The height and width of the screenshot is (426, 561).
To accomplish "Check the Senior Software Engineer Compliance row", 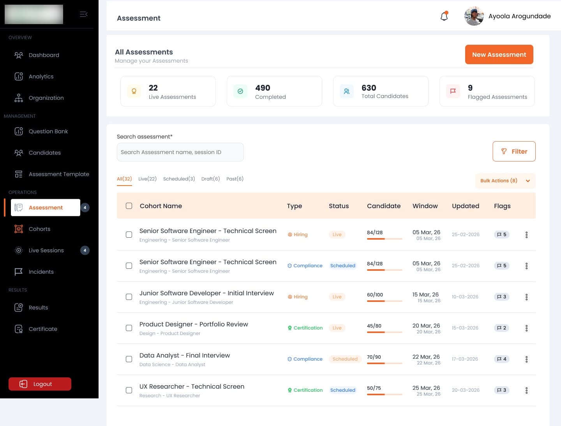I will (x=129, y=266).
